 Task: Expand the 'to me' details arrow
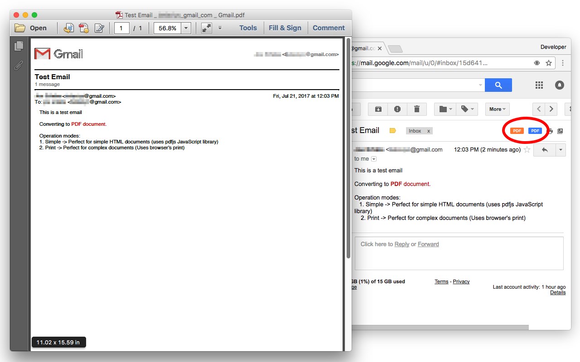[374, 159]
